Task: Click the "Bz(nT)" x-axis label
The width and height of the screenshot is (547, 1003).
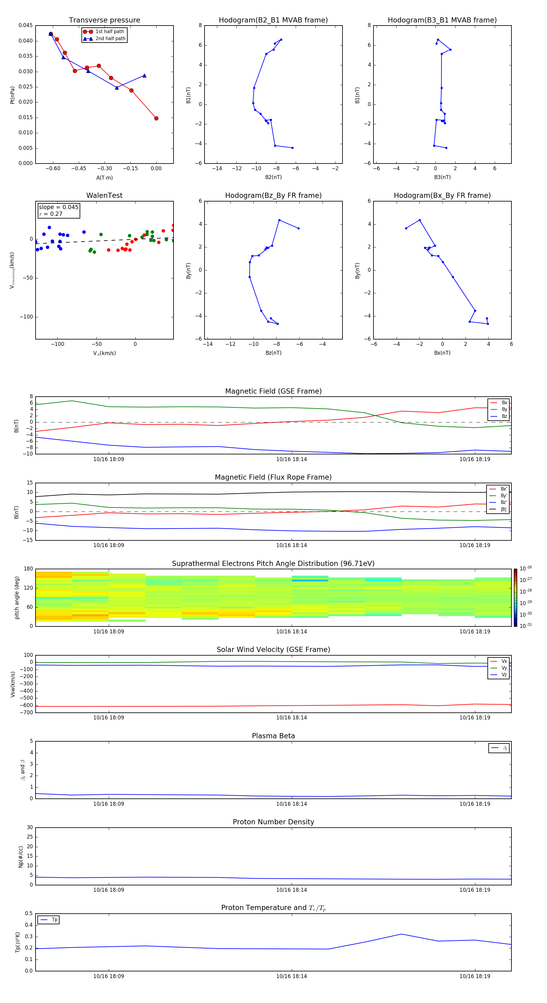Action: pyautogui.click(x=273, y=353)
